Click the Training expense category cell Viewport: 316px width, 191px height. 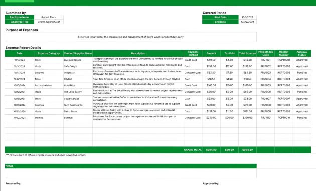click(x=49, y=118)
